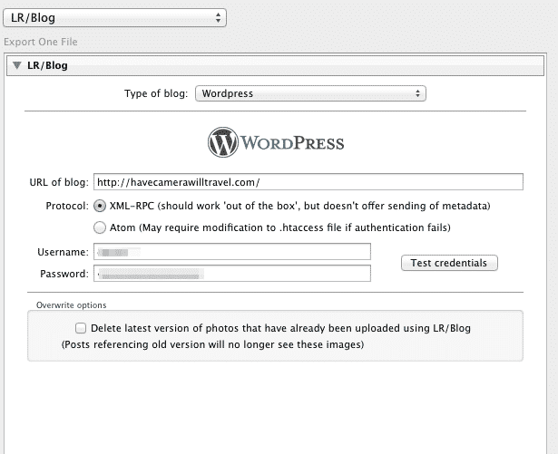558x454 pixels.
Task: Click the LR/Blog section header title
Action: point(47,65)
